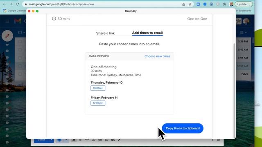
Task: Select the Add times to email tab
Action: click(147, 33)
